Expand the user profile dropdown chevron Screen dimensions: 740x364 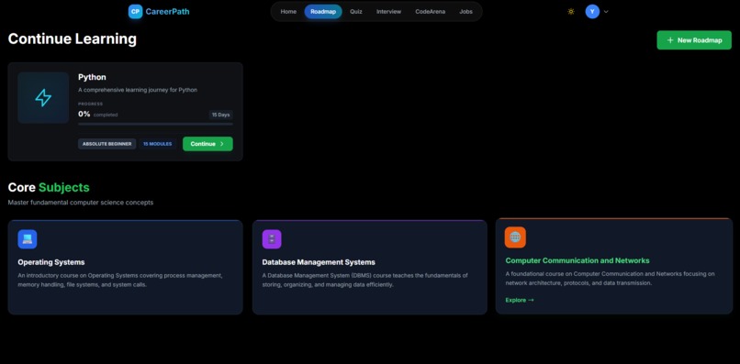click(606, 12)
